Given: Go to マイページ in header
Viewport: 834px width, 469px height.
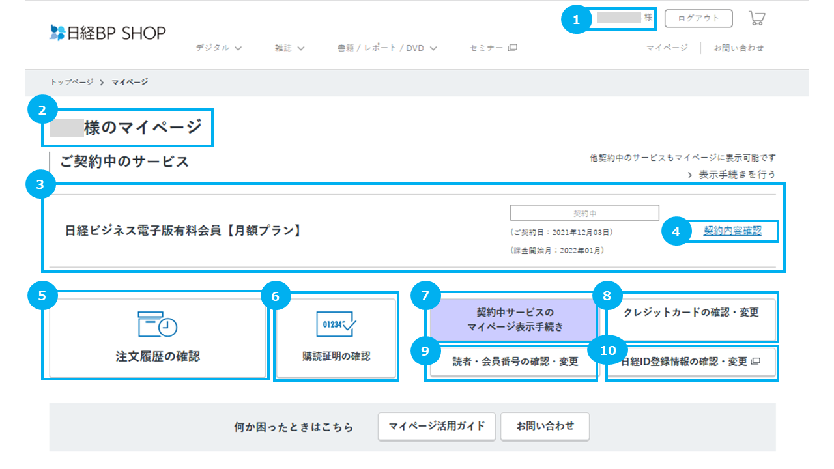Looking at the screenshot, I should coord(667,48).
